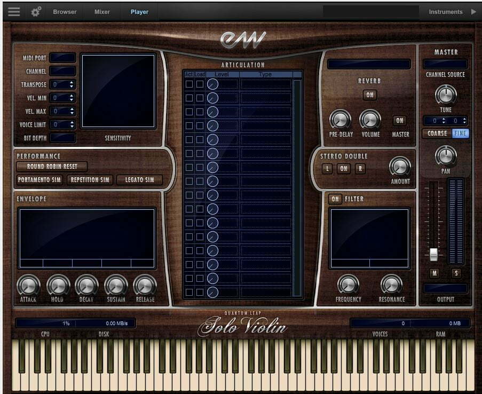Click the filter Frequency knob
The height and width of the screenshot is (394, 482).
[348, 284]
